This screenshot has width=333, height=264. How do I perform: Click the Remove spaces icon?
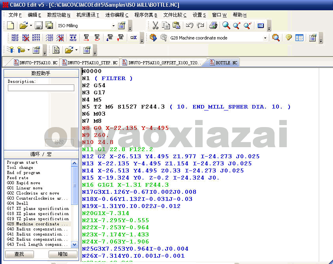pos(60,38)
